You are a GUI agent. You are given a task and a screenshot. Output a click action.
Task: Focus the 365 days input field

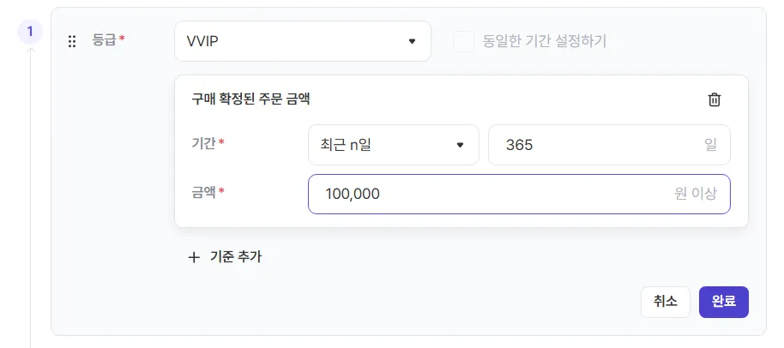pyautogui.click(x=609, y=145)
